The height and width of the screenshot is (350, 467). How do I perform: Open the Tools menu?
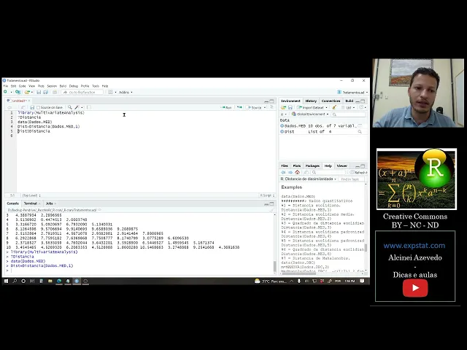pos(96,86)
